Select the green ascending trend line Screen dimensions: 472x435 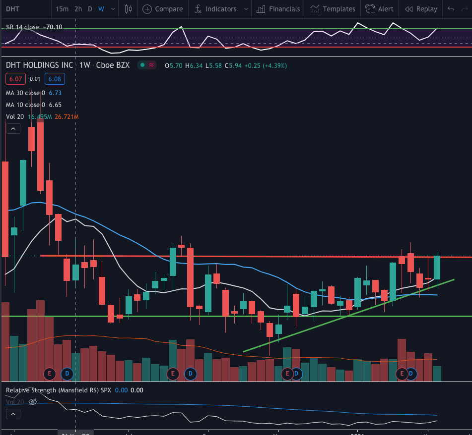pos(348,316)
